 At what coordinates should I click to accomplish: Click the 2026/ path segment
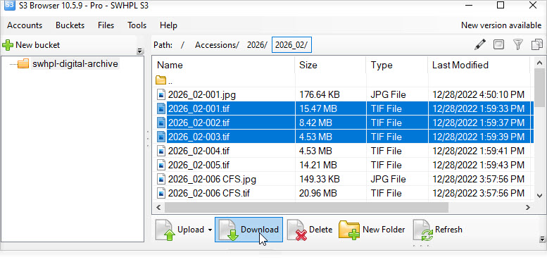pos(257,45)
